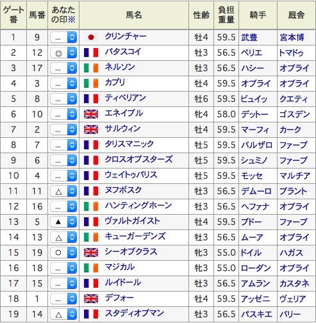Open jockey page for パスキエ
The image size is (316, 323).
[256, 315]
